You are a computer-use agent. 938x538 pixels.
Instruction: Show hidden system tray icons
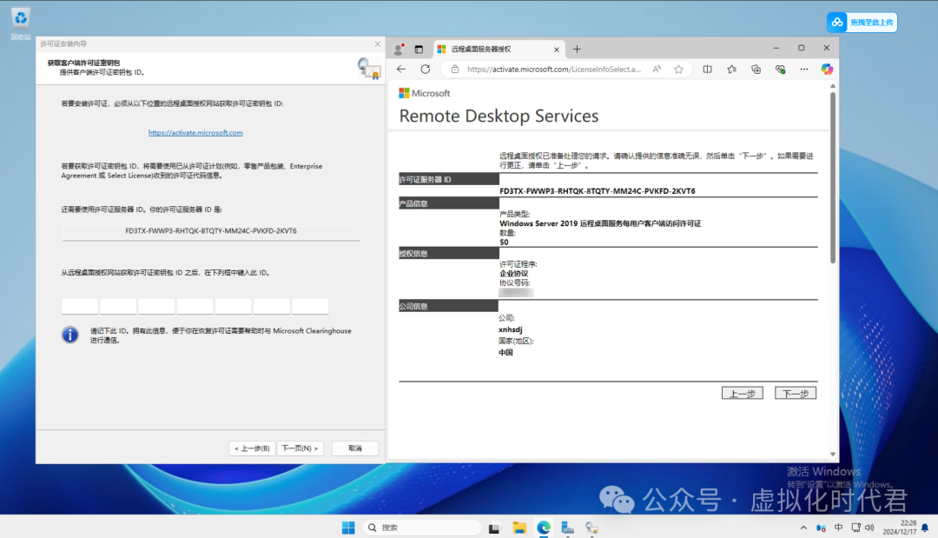click(x=803, y=528)
